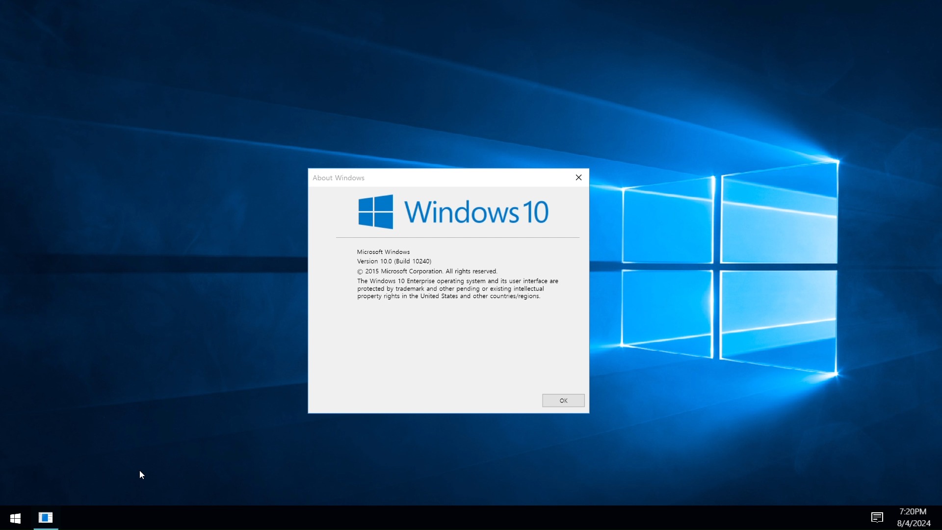This screenshot has width=942, height=530.
Task: Click the horizontal divider under the logo
Action: pyautogui.click(x=456, y=238)
